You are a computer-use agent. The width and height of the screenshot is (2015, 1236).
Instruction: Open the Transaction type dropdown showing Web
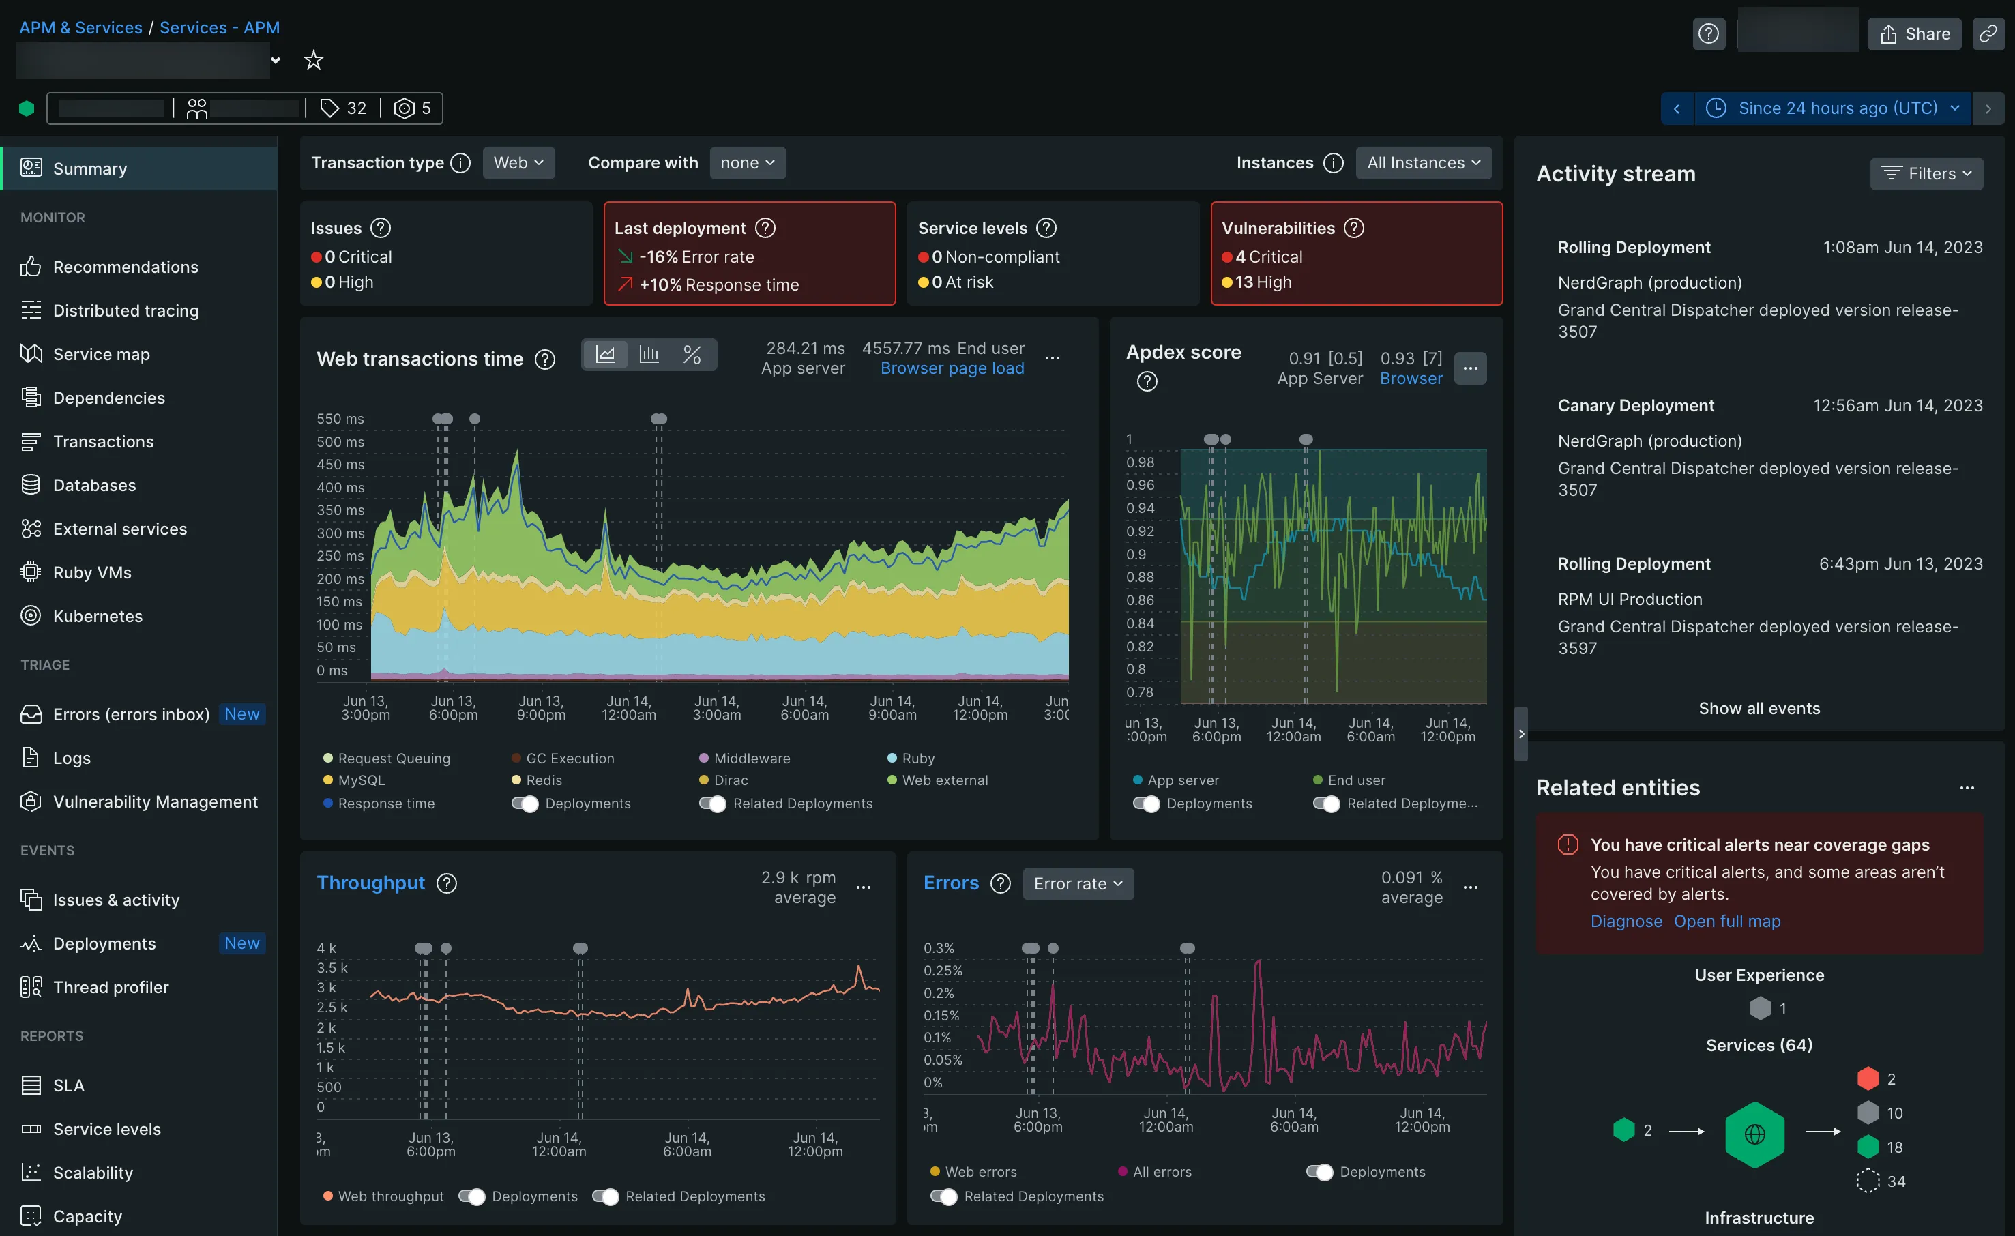click(x=518, y=163)
